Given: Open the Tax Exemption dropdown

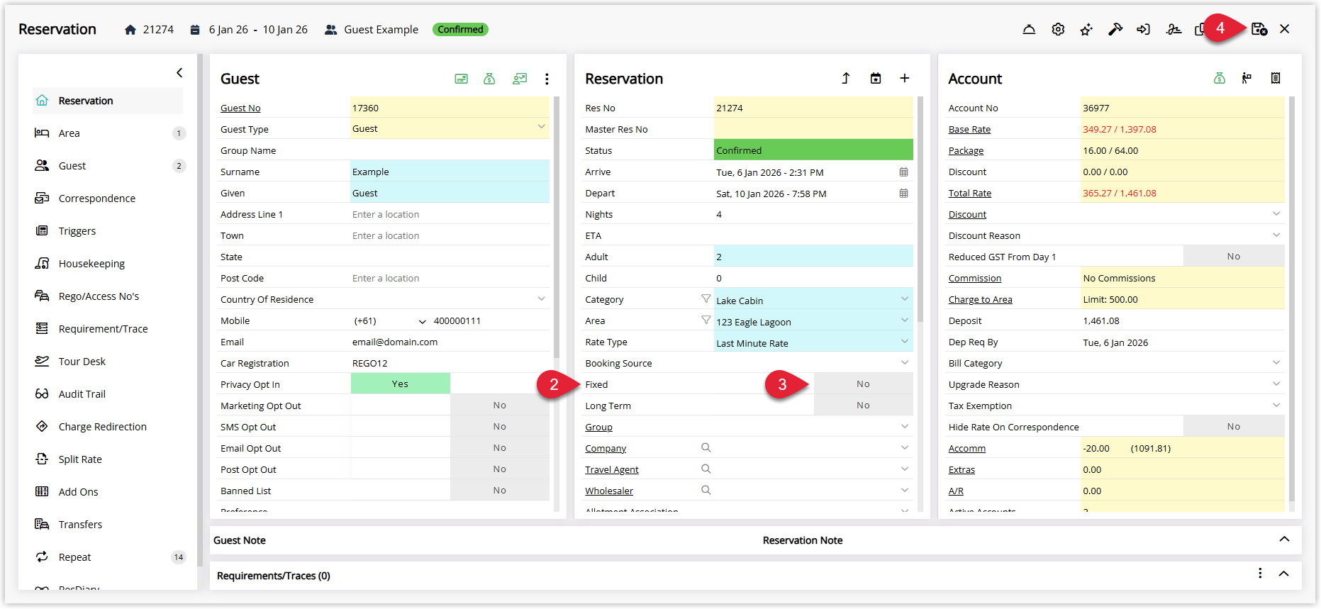Looking at the screenshot, I should [1276, 405].
